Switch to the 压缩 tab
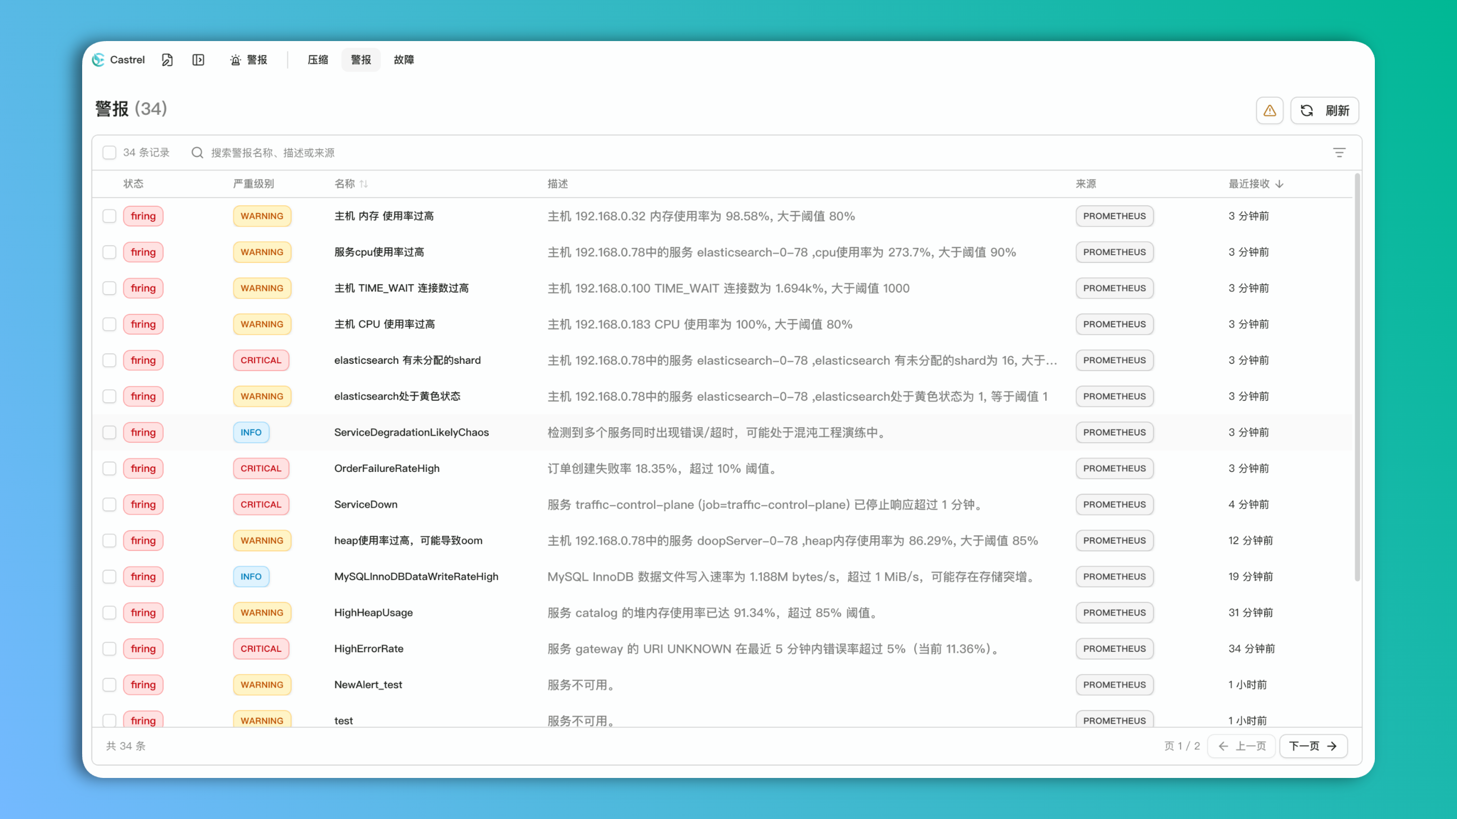The image size is (1457, 819). pos(318,60)
